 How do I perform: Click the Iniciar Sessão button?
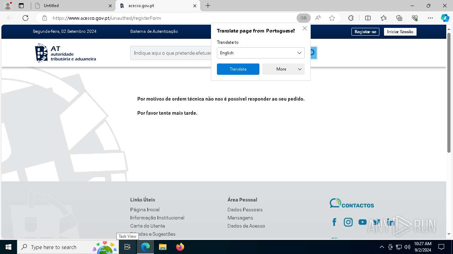[400, 32]
